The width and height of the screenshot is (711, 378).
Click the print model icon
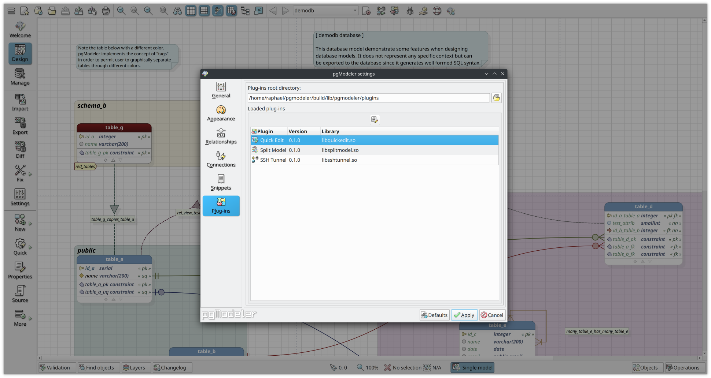click(x=106, y=11)
